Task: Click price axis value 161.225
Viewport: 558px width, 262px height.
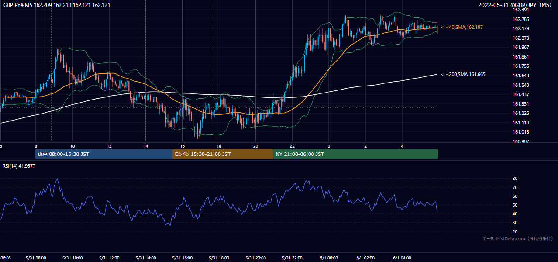Action: (520, 113)
